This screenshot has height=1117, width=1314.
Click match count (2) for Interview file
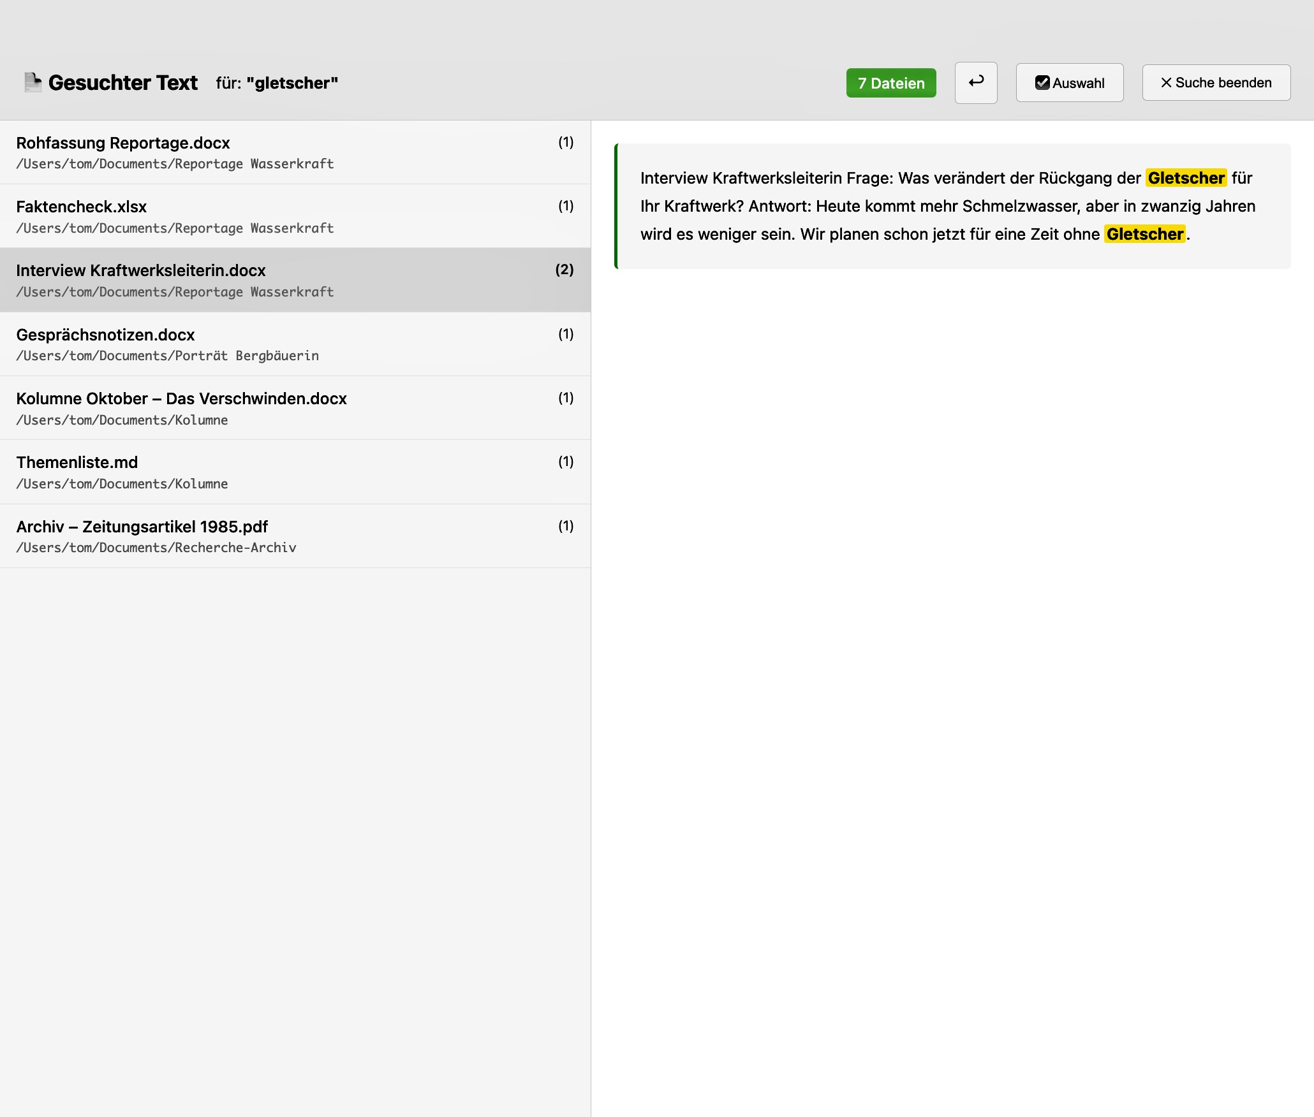(565, 270)
